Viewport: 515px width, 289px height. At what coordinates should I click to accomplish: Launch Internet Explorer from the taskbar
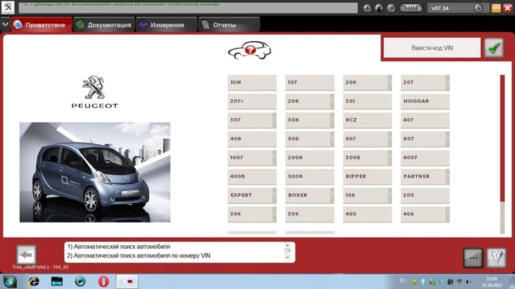tap(34, 281)
